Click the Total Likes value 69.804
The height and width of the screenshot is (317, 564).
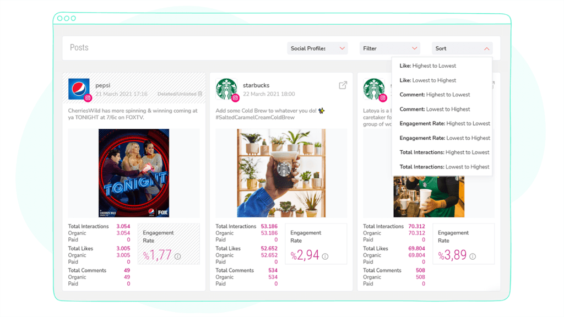(416, 248)
